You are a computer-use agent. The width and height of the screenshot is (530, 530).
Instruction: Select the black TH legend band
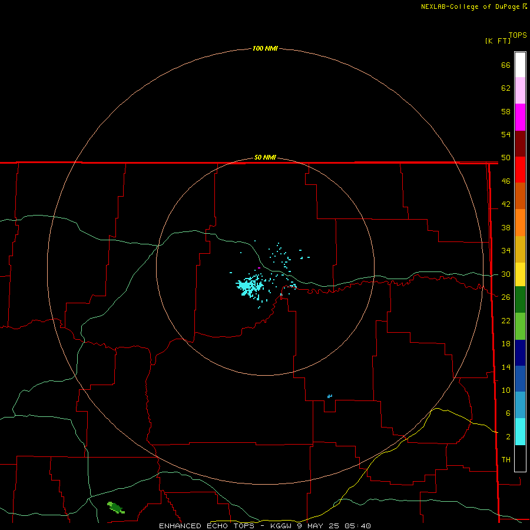[520, 458]
